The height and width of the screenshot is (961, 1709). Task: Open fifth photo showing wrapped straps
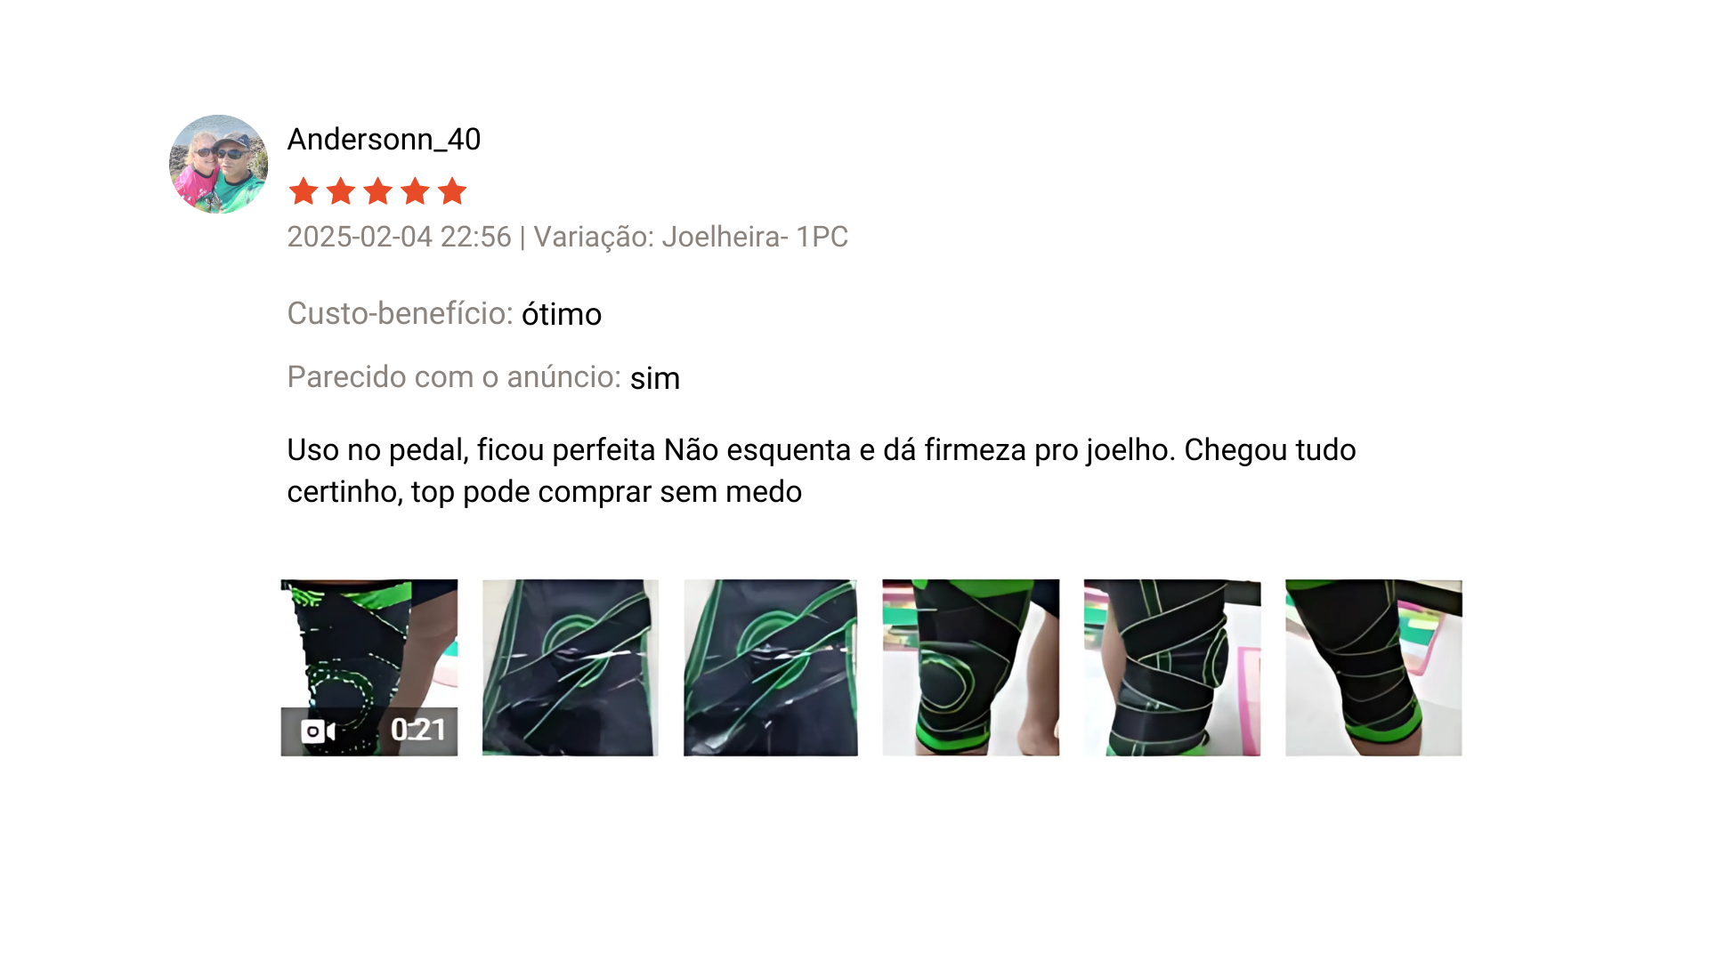pos(1172,667)
